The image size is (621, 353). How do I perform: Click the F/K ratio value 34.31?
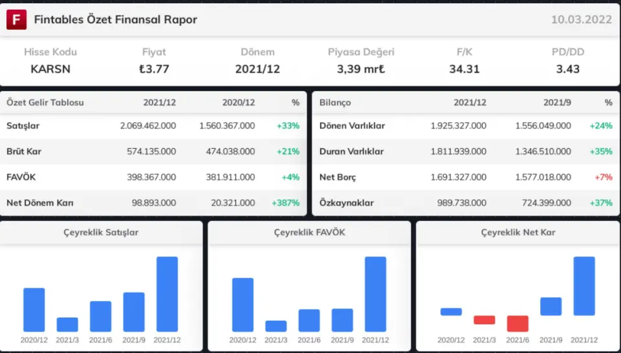pos(464,69)
